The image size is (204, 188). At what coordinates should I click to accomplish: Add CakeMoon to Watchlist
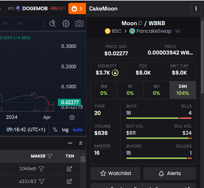[x=115, y=173]
